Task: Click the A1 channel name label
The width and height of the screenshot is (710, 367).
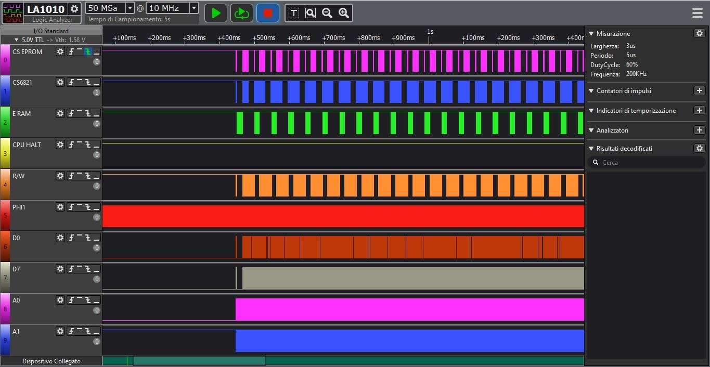Action: pyautogui.click(x=16, y=331)
